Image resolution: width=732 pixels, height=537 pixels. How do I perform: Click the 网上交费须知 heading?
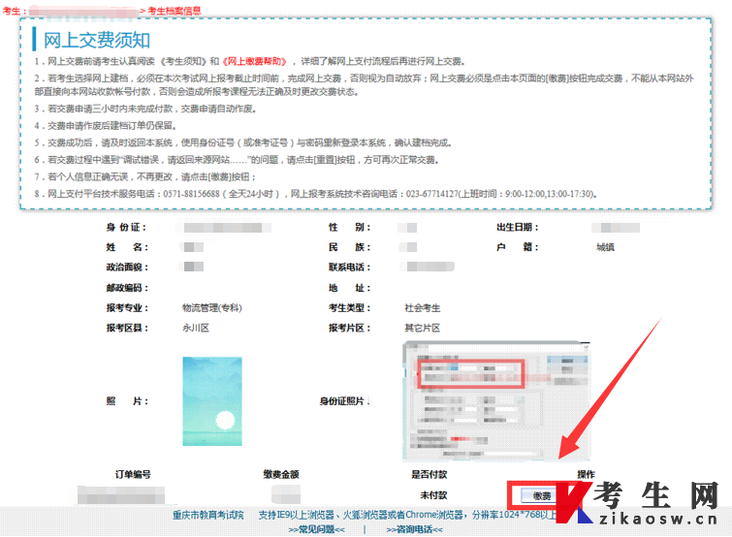tap(97, 40)
